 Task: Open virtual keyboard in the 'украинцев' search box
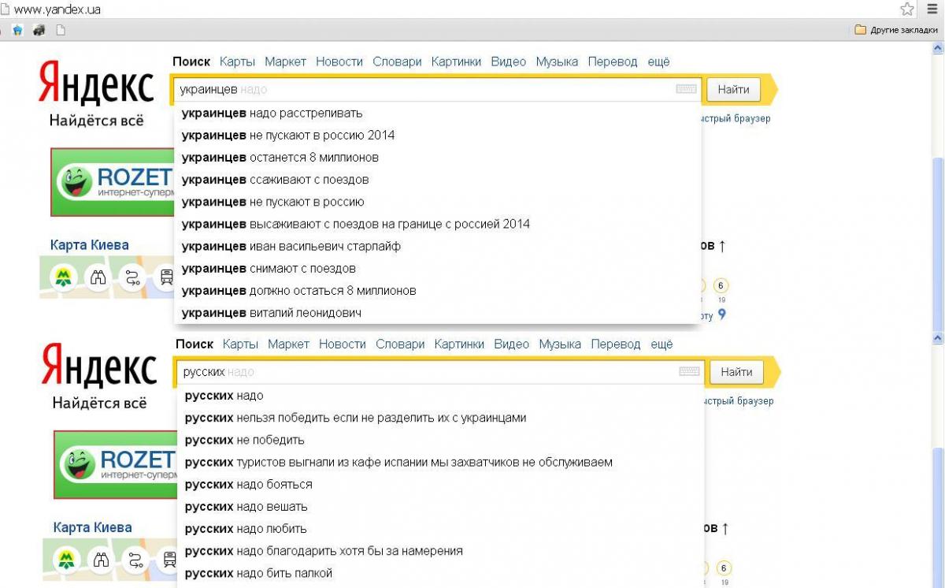[x=686, y=90]
